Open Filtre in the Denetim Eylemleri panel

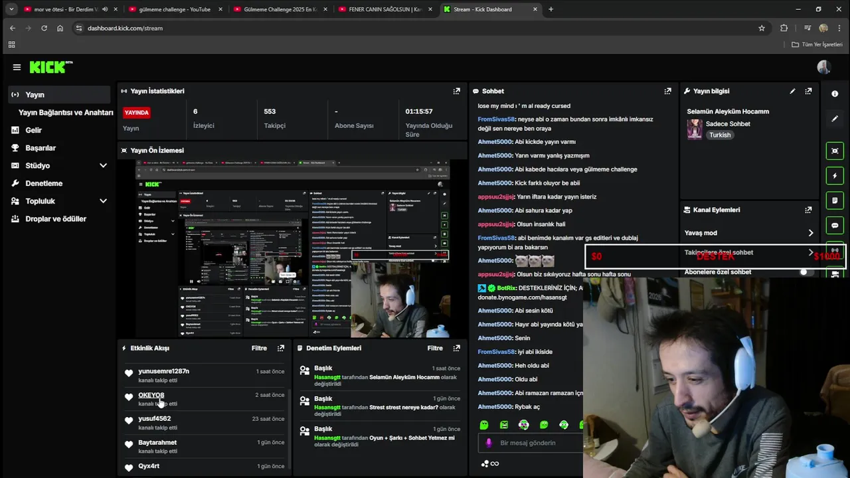[x=435, y=348]
